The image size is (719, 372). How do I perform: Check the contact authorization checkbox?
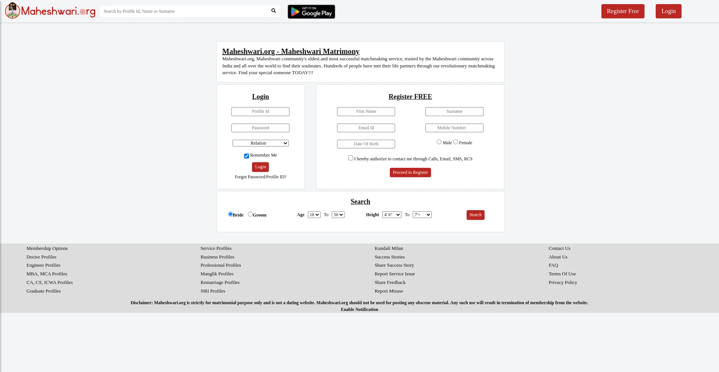pyautogui.click(x=351, y=158)
